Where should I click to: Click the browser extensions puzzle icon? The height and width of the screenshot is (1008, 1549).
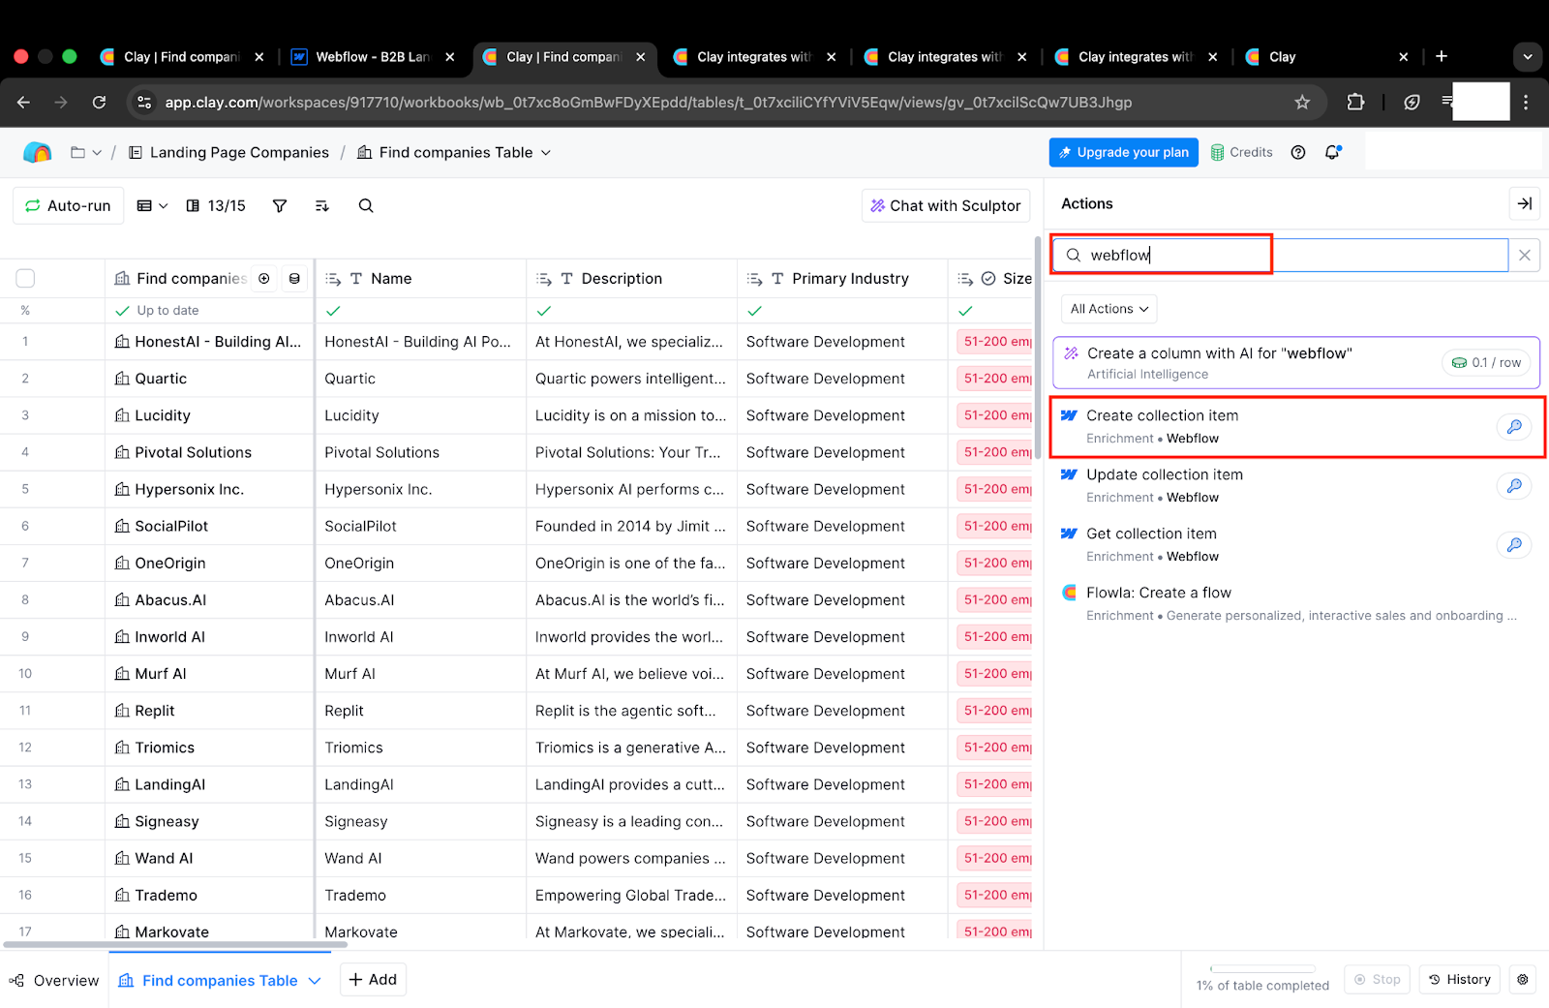point(1355,102)
